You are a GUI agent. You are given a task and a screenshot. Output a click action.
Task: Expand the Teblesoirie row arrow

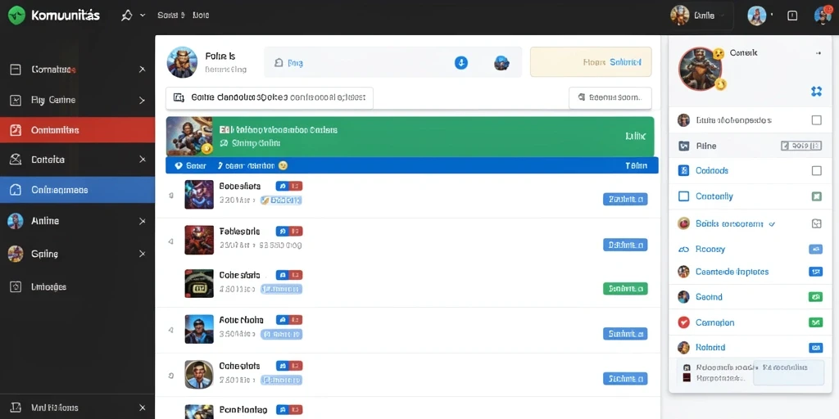pos(170,241)
